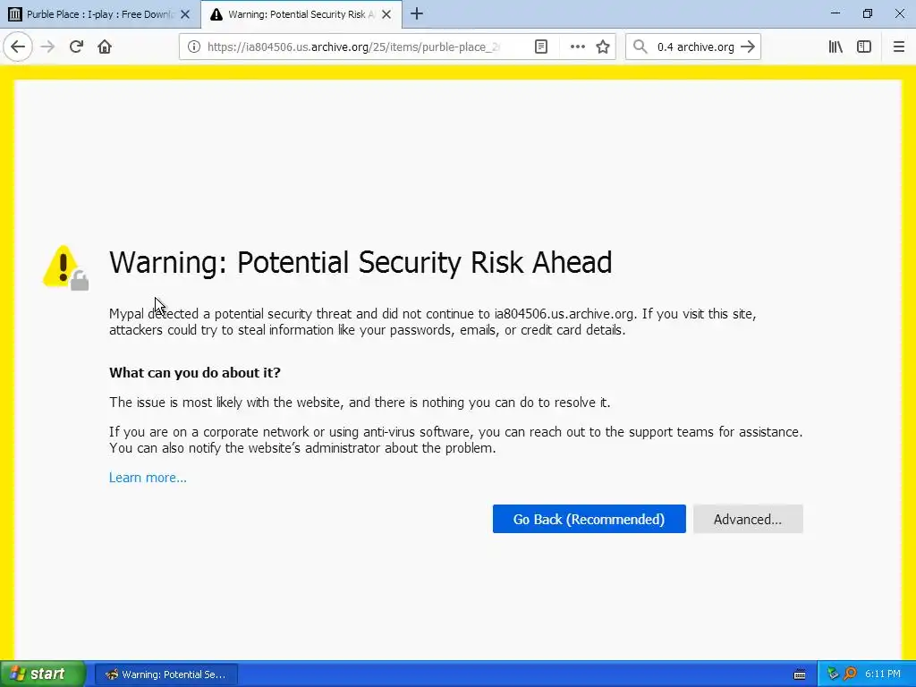
Task: Click the forward navigation arrow
Action: (48, 47)
